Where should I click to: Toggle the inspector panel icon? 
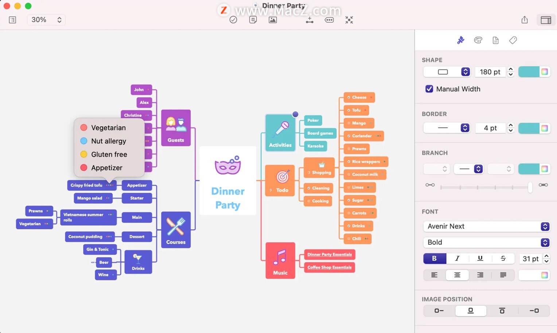(x=546, y=20)
